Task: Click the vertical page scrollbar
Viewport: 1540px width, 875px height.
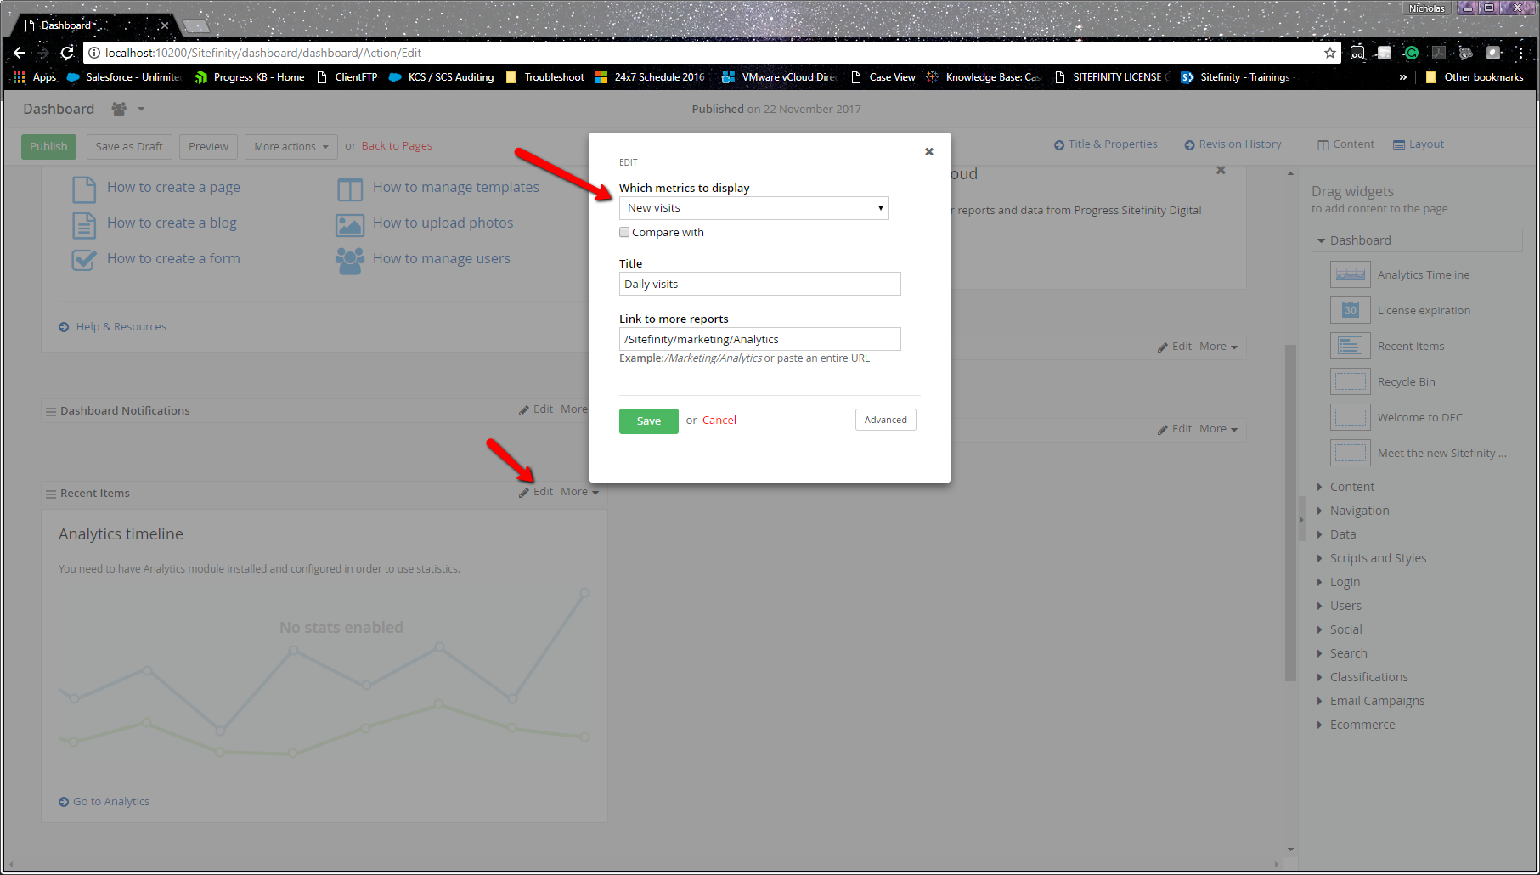Action: [1290, 512]
